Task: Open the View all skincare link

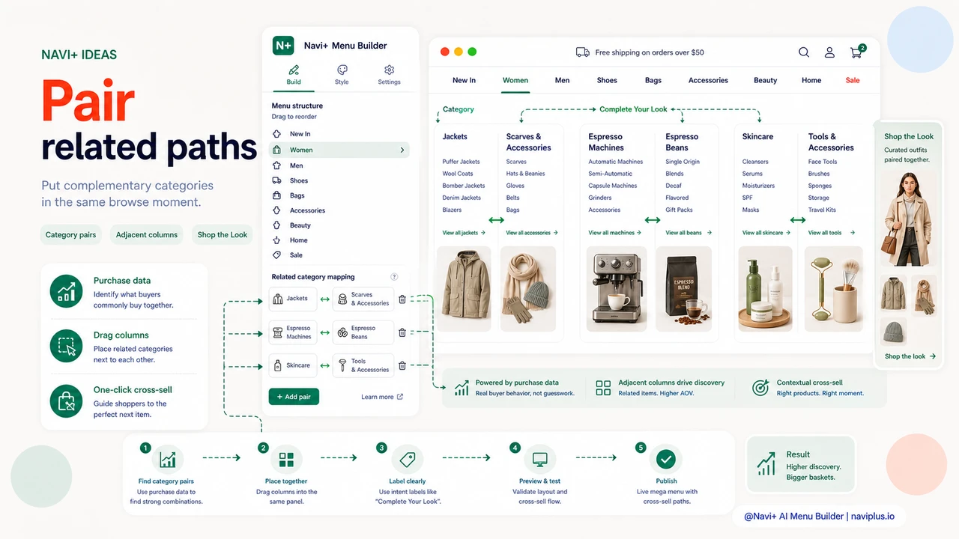Action: click(766, 233)
